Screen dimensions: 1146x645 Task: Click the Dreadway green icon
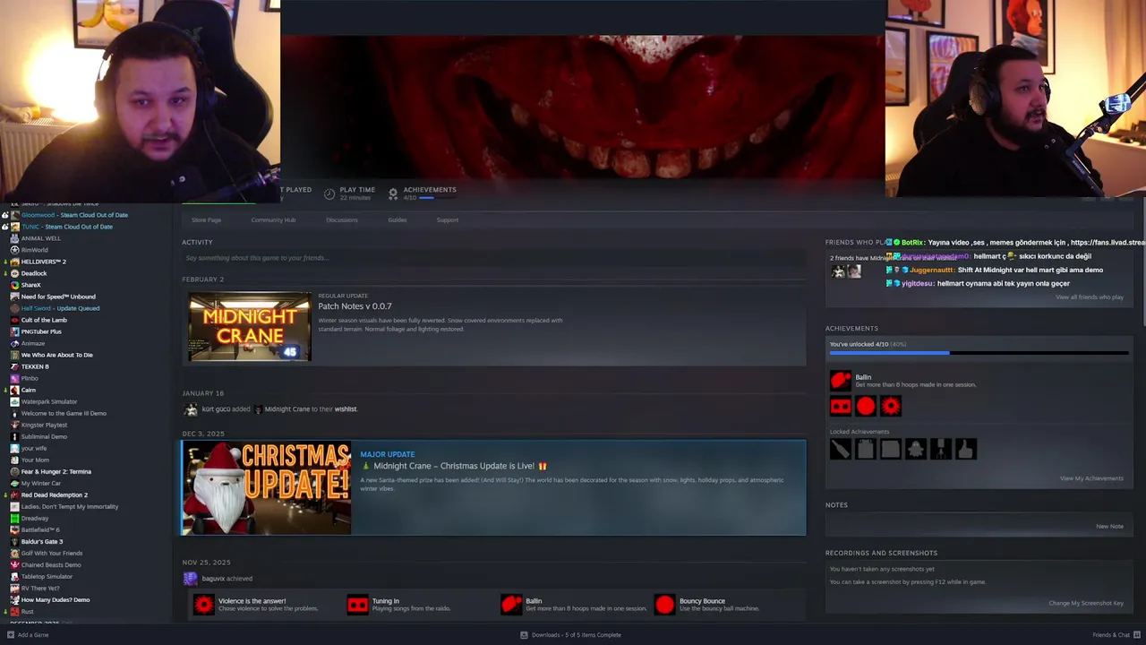coord(14,518)
